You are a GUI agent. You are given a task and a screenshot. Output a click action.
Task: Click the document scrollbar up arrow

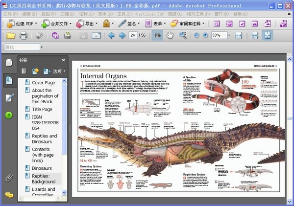point(290,59)
